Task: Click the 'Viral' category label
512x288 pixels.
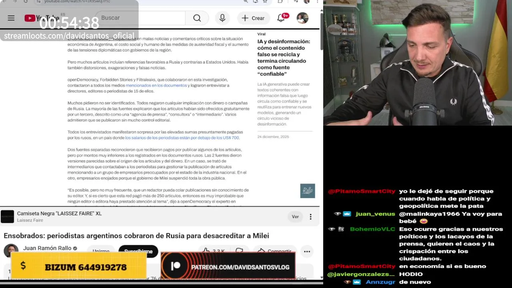Action: coord(261,34)
